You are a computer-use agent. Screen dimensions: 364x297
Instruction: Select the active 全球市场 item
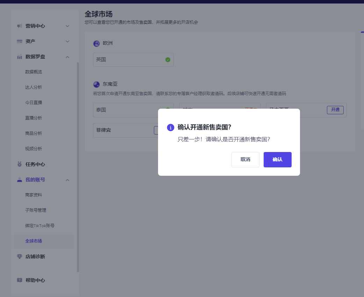coord(44,241)
